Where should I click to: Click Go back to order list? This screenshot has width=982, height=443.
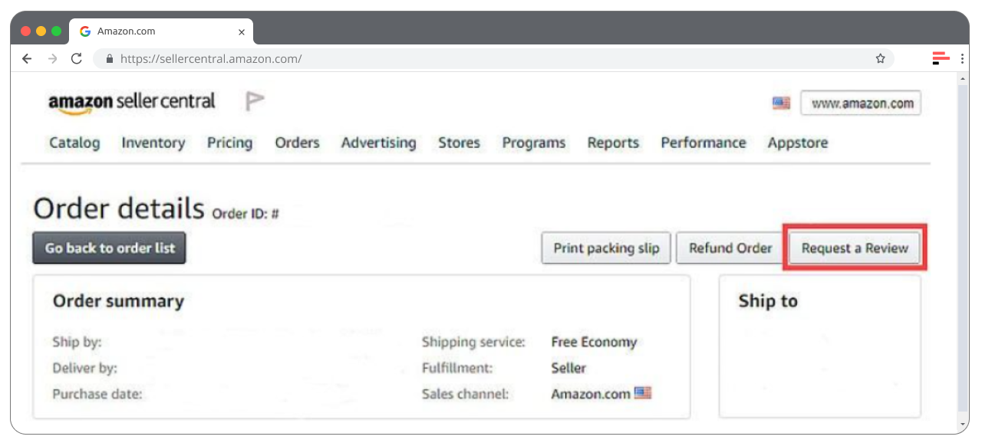109,248
